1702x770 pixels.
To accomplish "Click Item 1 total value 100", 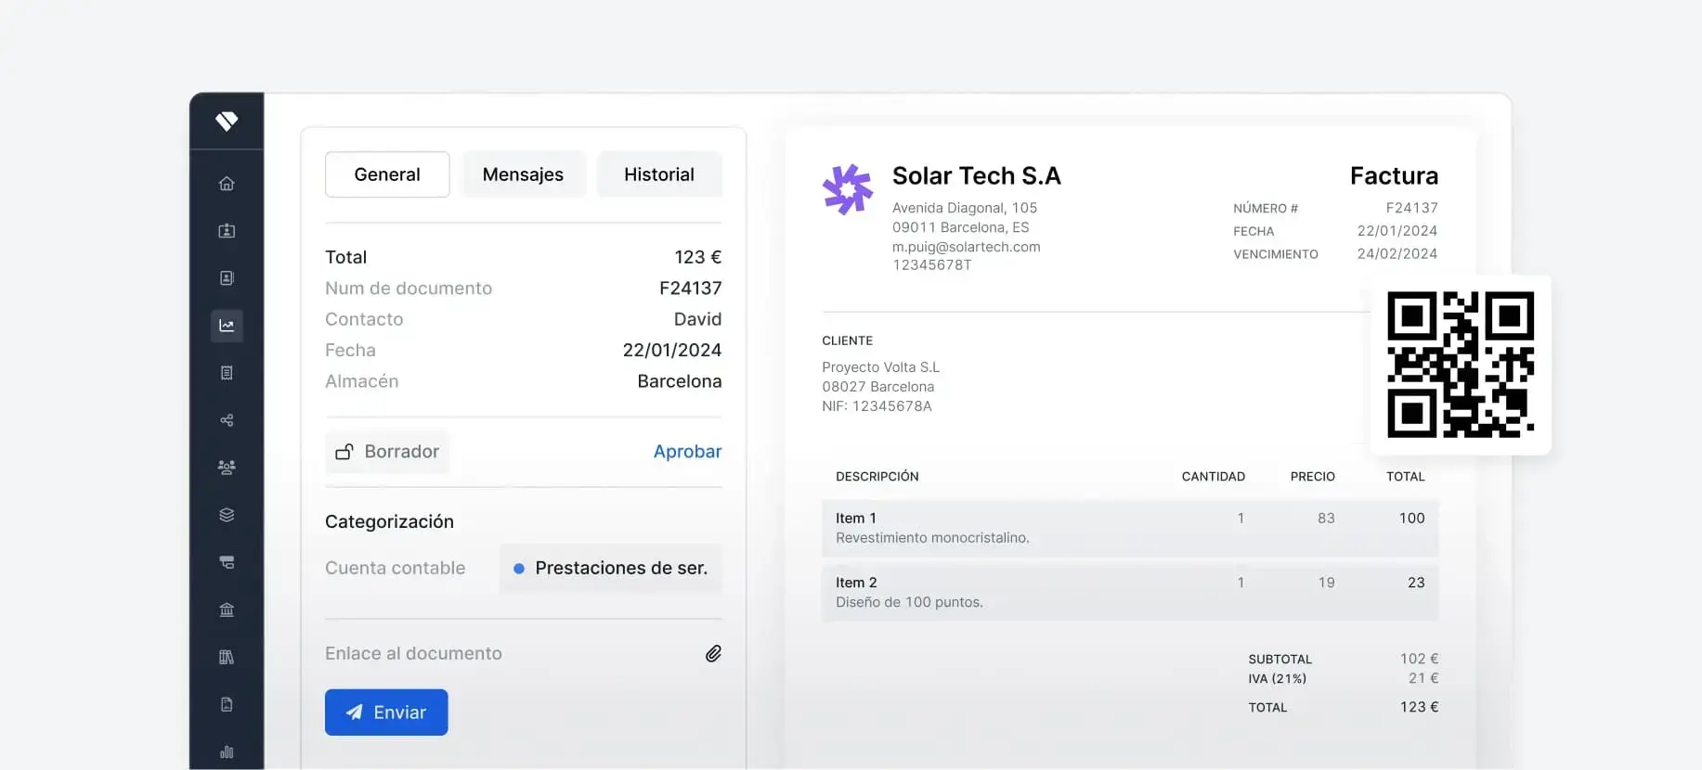I will coord(1411,519).
